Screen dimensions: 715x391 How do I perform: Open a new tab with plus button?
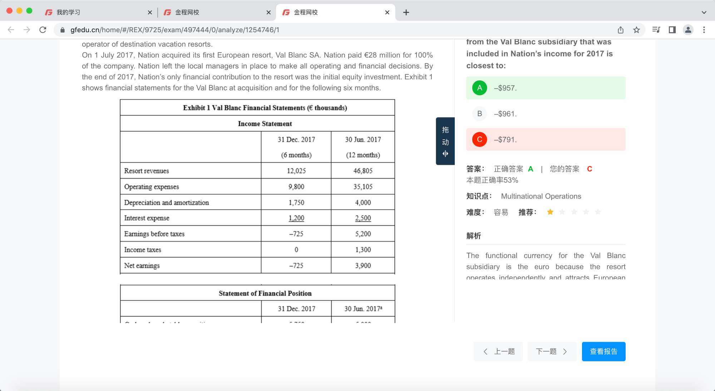406,12
